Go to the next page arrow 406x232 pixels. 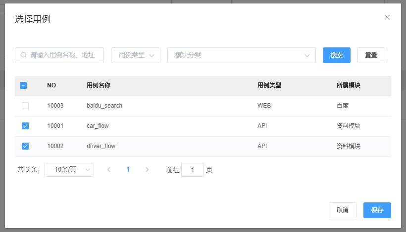147,169
